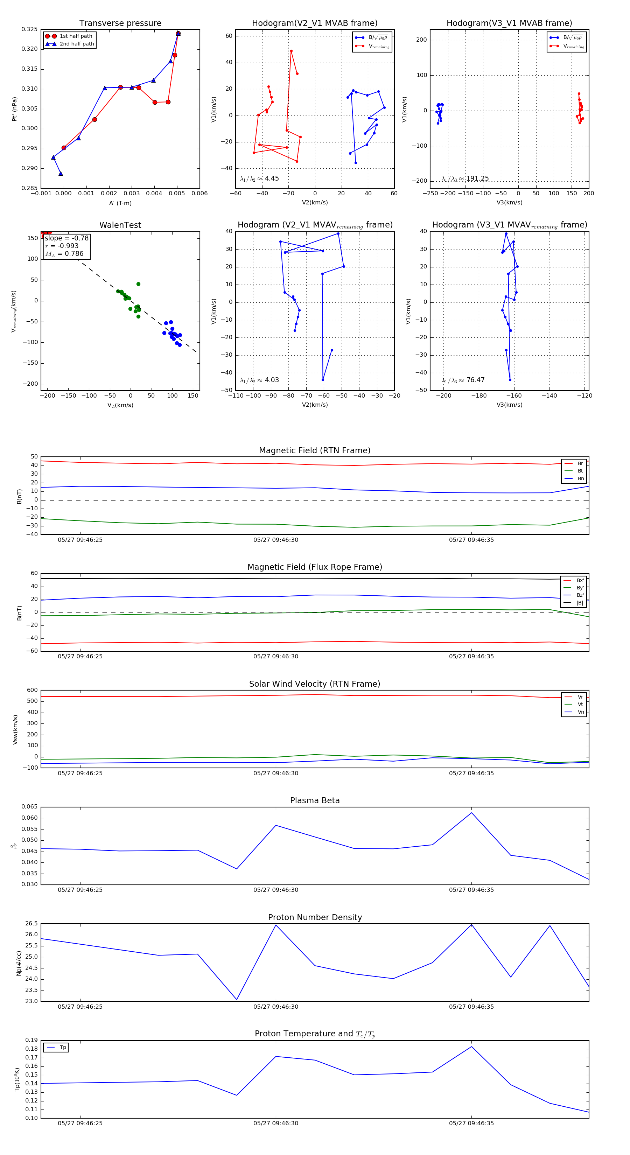This screenshot has height=1155, width=630.
Task: Select the Vt legend entry
Action: (x=574, y=705)
